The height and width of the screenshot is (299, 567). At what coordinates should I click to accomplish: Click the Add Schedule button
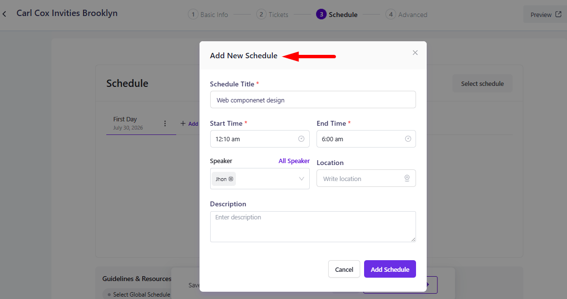390,269
